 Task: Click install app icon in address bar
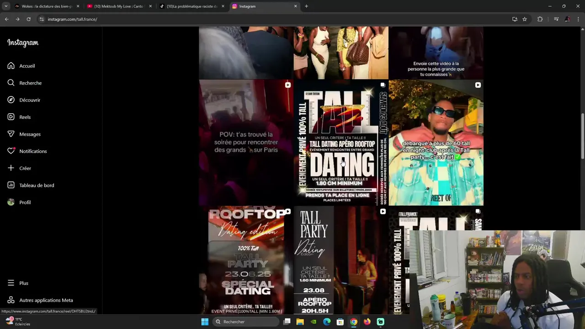515,19
